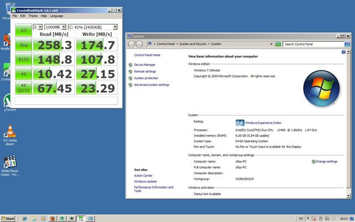Viewport: 355px width, 222px height.
Task: Click the refresh button beside address bar
Action: click(278, 44)
